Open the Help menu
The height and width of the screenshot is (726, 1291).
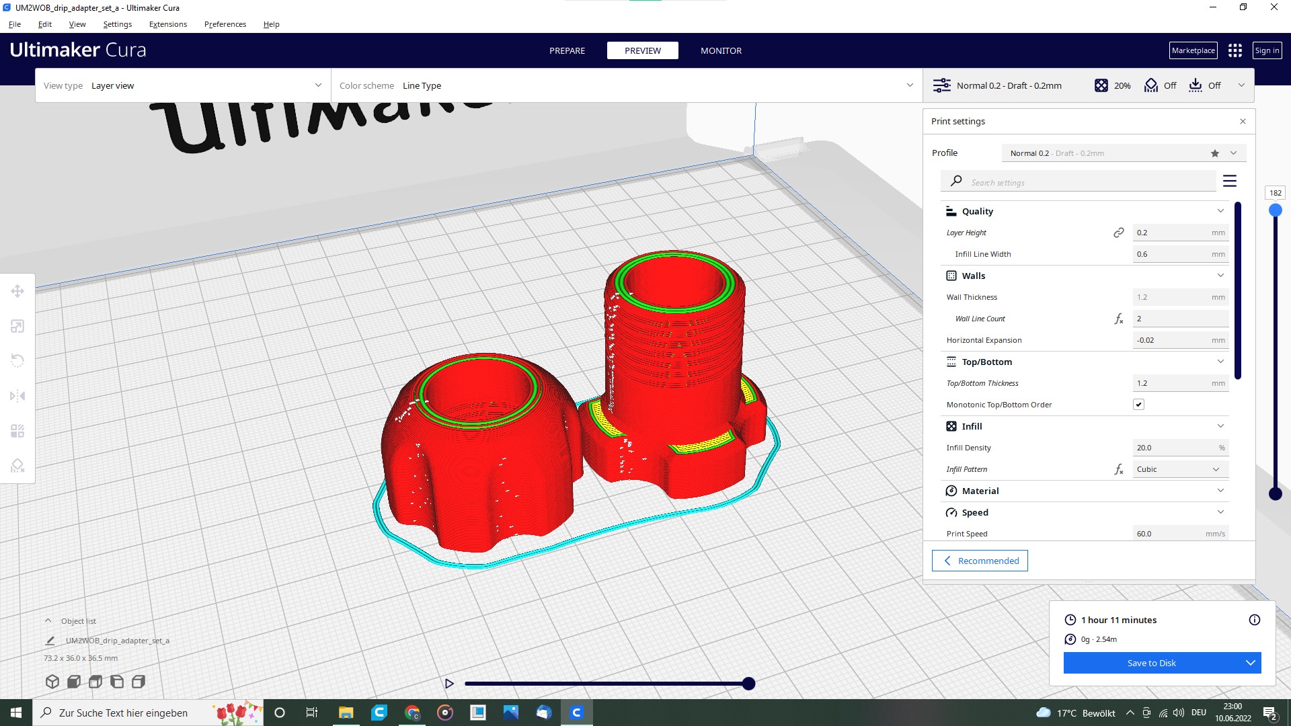tap(272, 24)
